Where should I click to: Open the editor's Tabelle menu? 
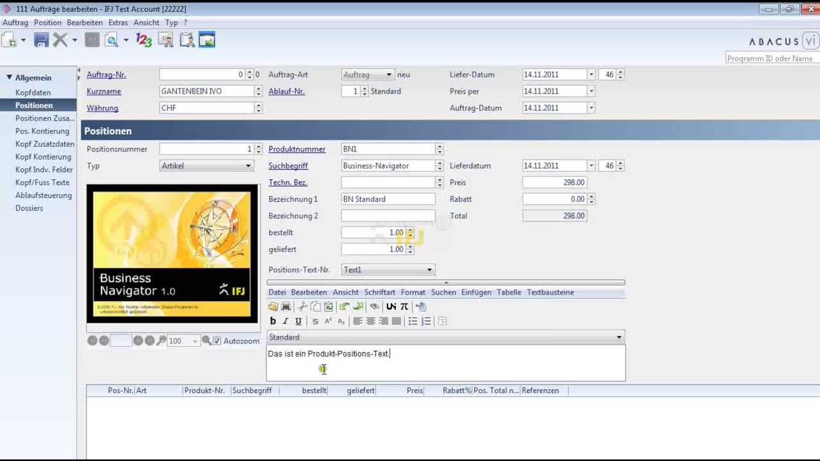click(x=509, y=293)
